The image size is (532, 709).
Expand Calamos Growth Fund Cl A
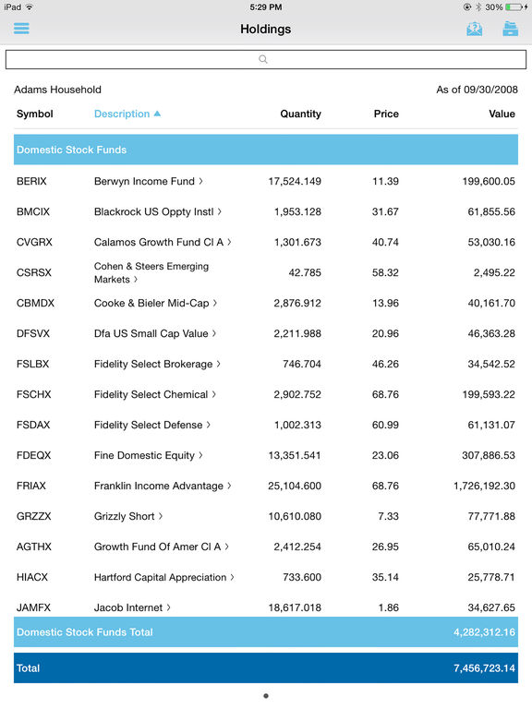[x=229, y=243]
